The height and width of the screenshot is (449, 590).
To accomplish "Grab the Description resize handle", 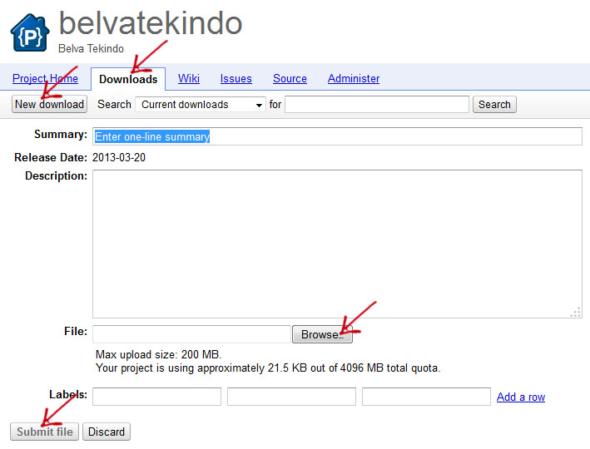I will click(x=576, y=313).
